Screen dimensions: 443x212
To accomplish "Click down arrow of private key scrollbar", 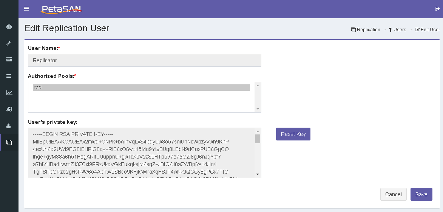I will 258,174.
